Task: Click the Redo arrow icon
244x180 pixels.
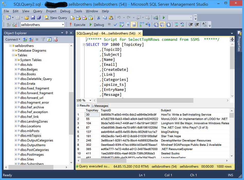Action: point(129,17)
